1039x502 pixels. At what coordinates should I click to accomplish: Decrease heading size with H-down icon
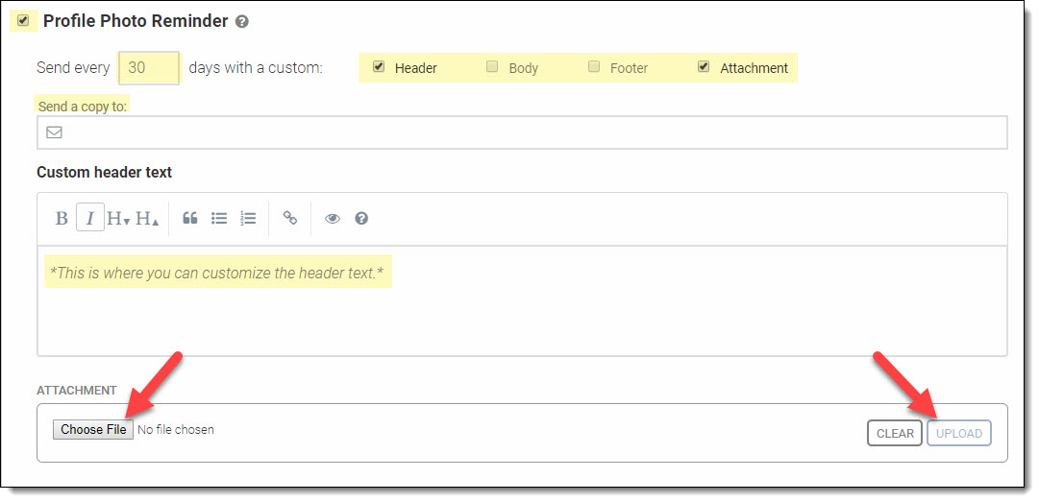118,219
